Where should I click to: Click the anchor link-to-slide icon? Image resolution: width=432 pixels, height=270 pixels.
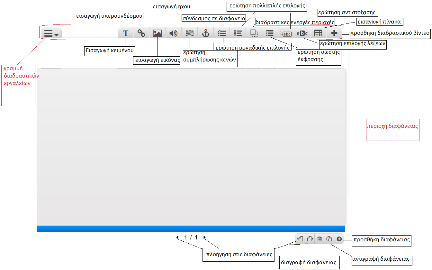(206, 33)
